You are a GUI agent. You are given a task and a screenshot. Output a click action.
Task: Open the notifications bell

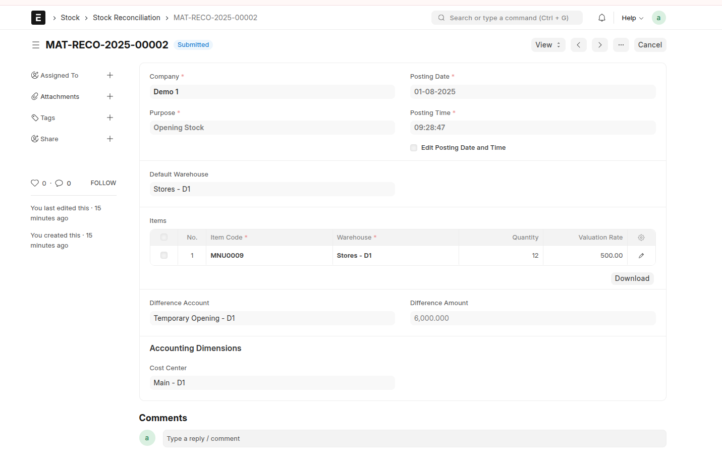coord(601,17)
